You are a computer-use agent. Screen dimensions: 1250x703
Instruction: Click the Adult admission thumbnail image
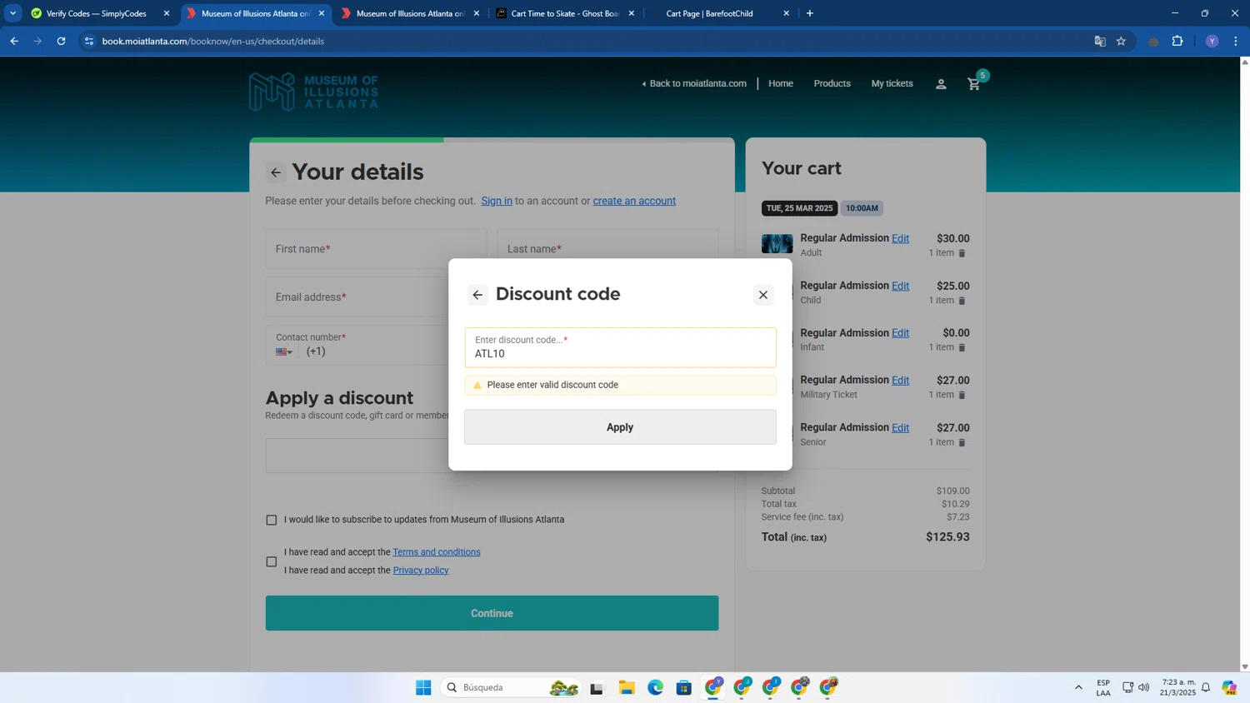click(777, 244)
